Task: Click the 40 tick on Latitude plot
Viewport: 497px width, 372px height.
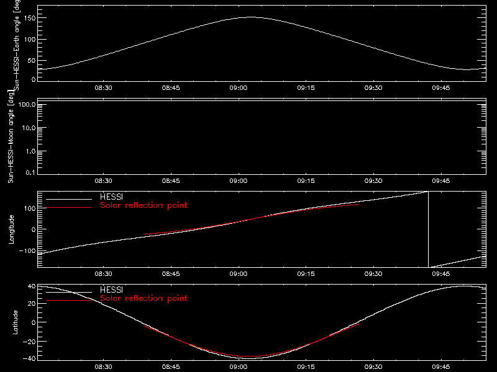Action: tap(32, 286)
